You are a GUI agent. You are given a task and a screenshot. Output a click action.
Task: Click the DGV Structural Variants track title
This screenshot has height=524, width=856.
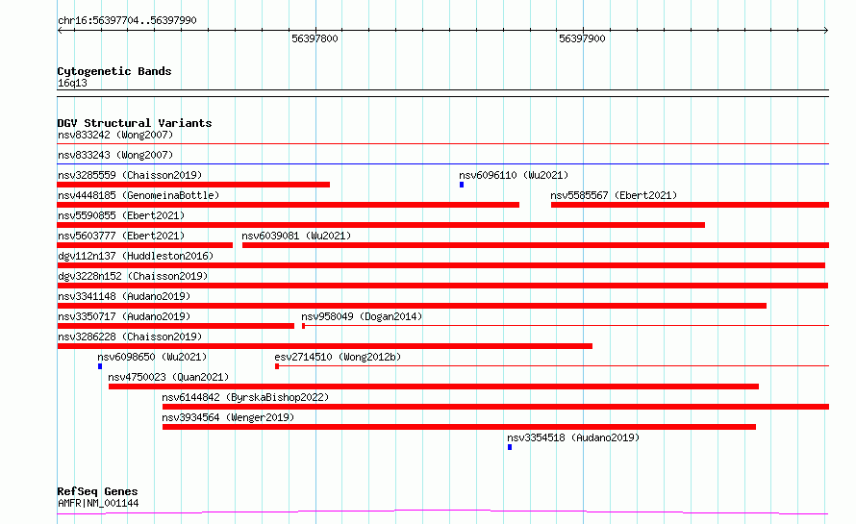click(135, 123)
